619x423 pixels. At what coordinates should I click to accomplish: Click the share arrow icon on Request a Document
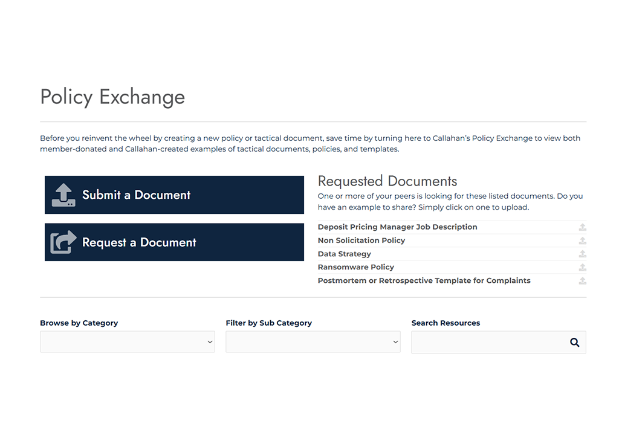click(x=63, y=242)
